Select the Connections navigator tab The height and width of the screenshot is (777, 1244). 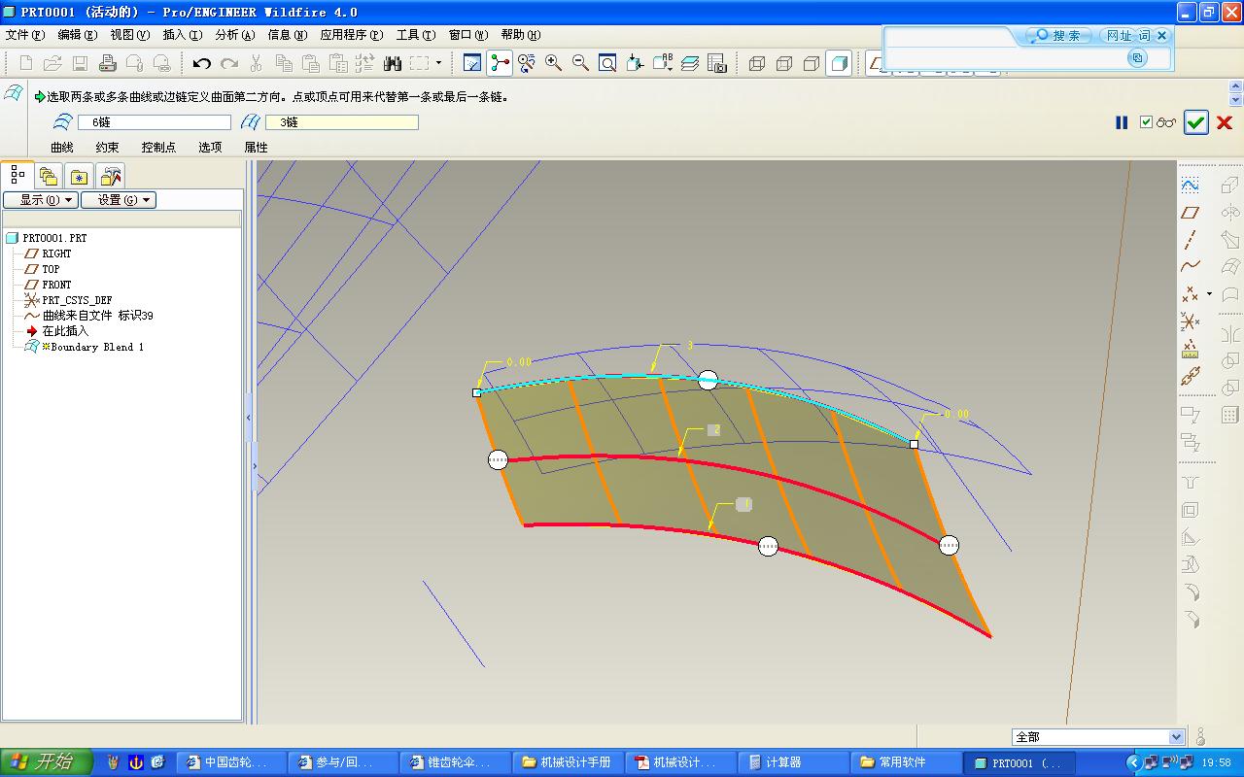point(111,176)
